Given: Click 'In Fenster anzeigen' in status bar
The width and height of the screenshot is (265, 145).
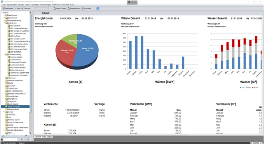Looking at the screenshot, I should 8,143.
